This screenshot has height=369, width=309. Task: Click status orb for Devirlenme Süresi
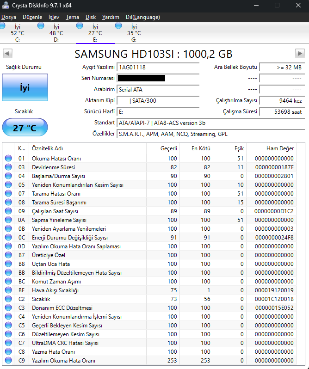(8, 167)
